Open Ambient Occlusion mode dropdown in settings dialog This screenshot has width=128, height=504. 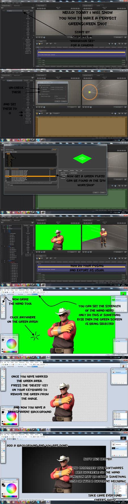[60, 96]
